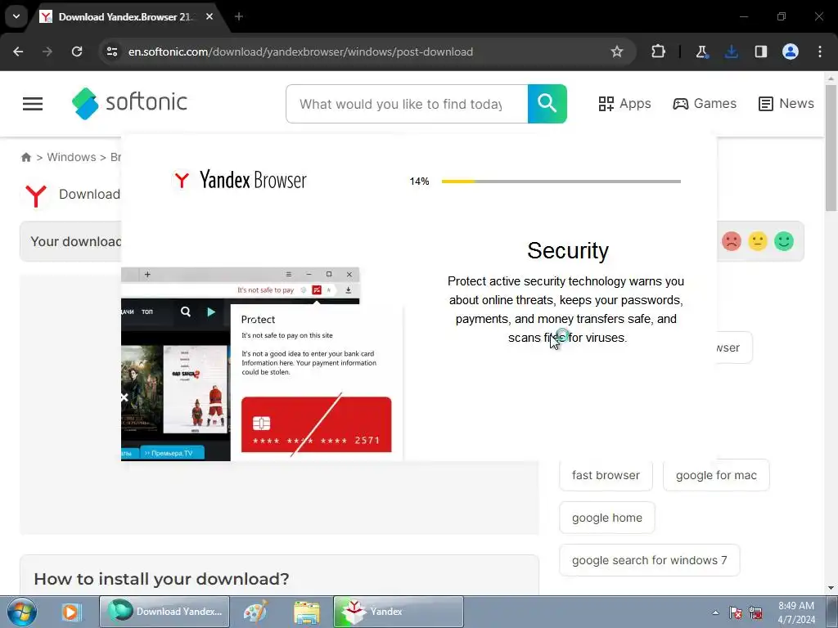
Task: Open the Softonic hamburger menu
Action: click(33, 104)
